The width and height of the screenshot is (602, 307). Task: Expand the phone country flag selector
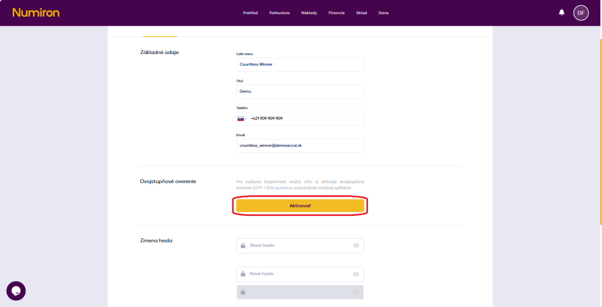point(242,118)
